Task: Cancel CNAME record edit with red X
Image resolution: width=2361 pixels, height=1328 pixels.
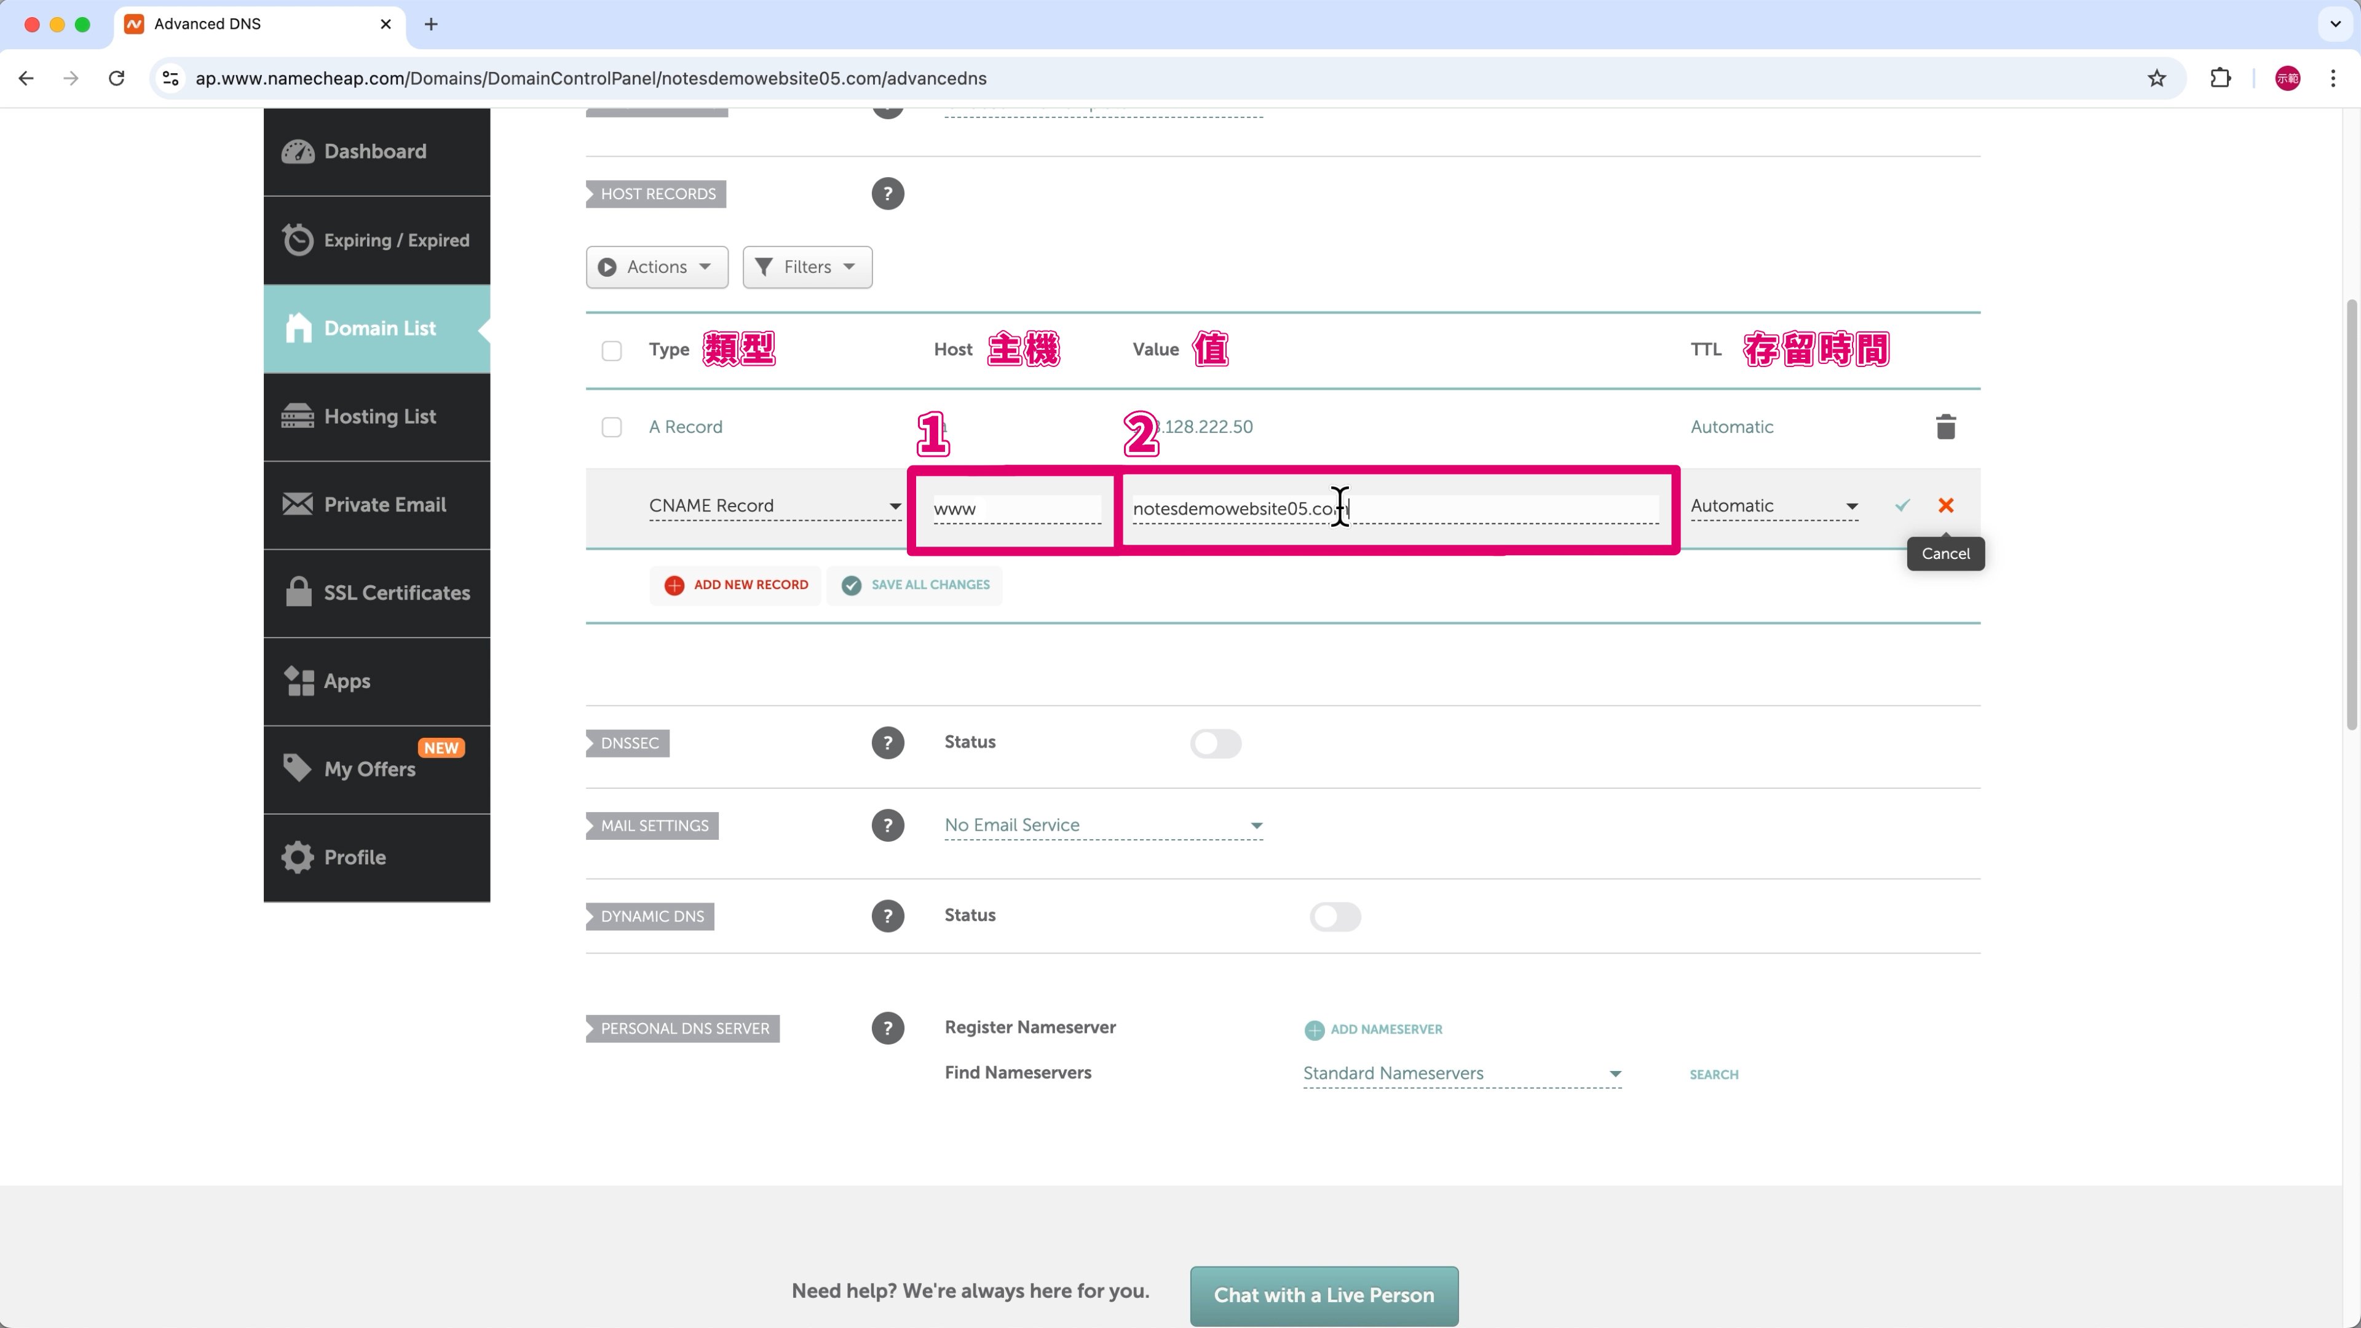Action: (1945, 505)
